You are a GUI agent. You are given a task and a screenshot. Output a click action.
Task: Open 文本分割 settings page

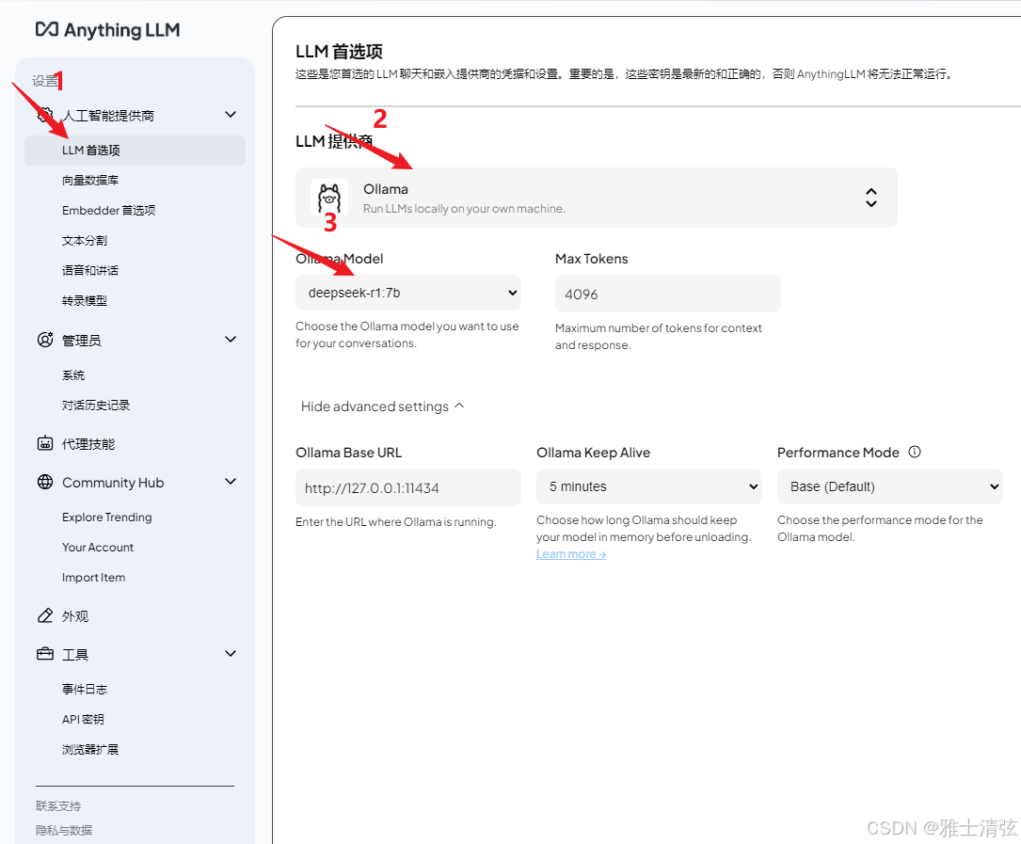(x=85, y=240)
